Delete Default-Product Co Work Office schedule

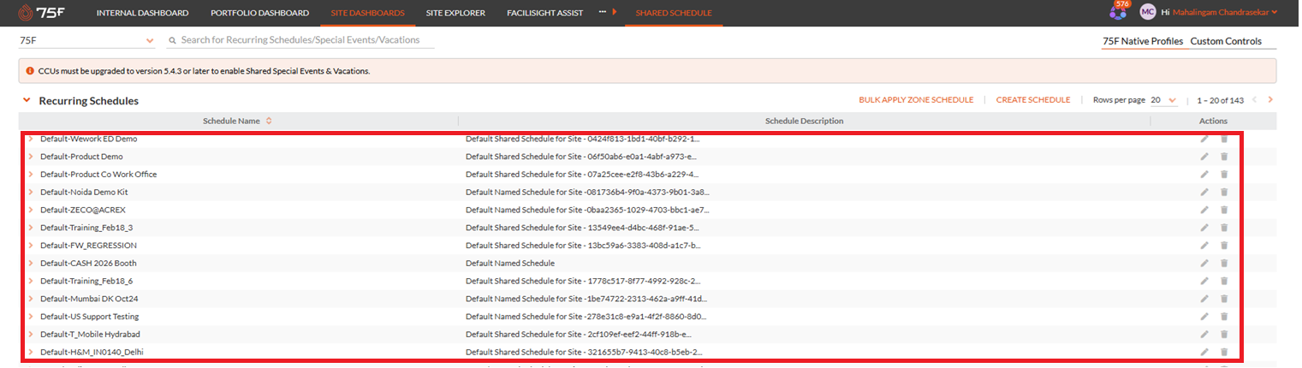1224,175
